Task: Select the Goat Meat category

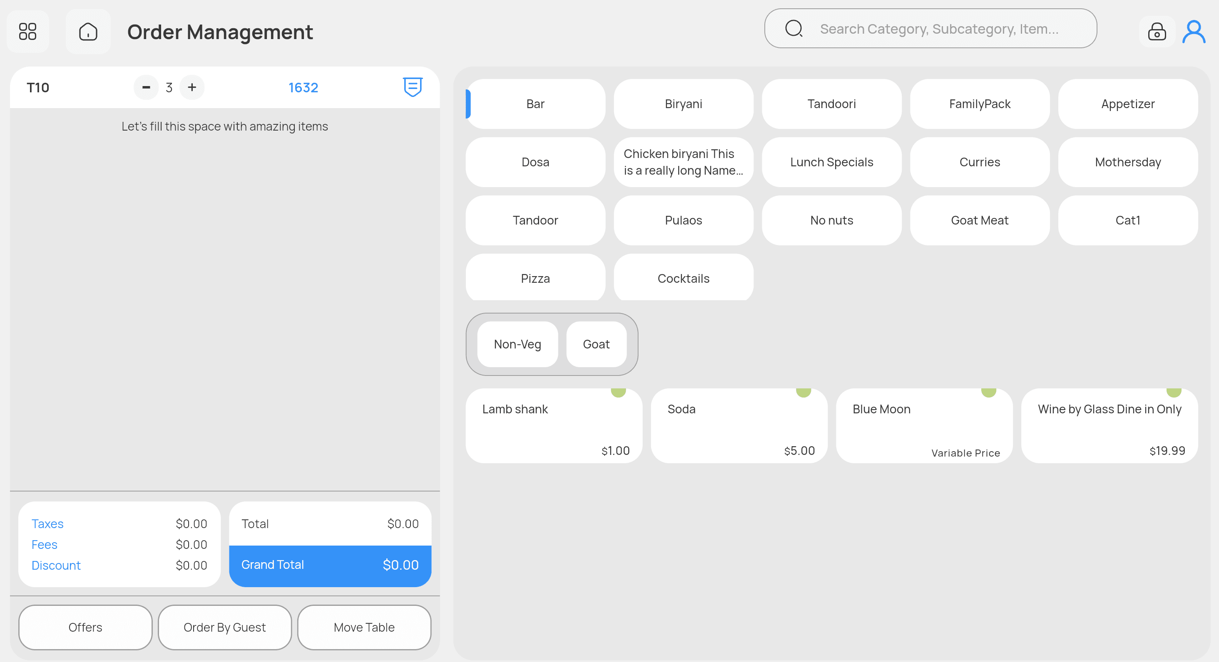Action: click(x=980, y=220)
